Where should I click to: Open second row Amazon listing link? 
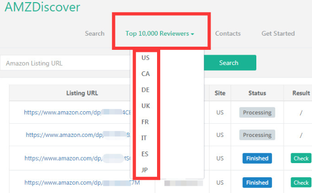78,135
